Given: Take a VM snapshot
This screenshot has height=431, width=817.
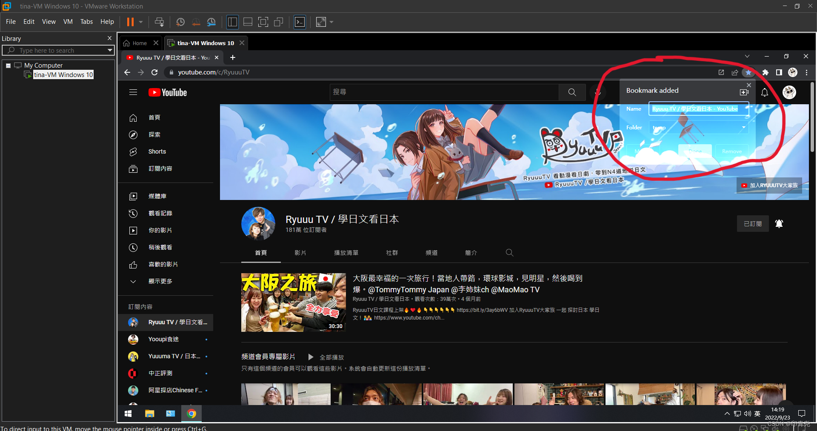Looking at the screenshot, I should coord(180,22).
